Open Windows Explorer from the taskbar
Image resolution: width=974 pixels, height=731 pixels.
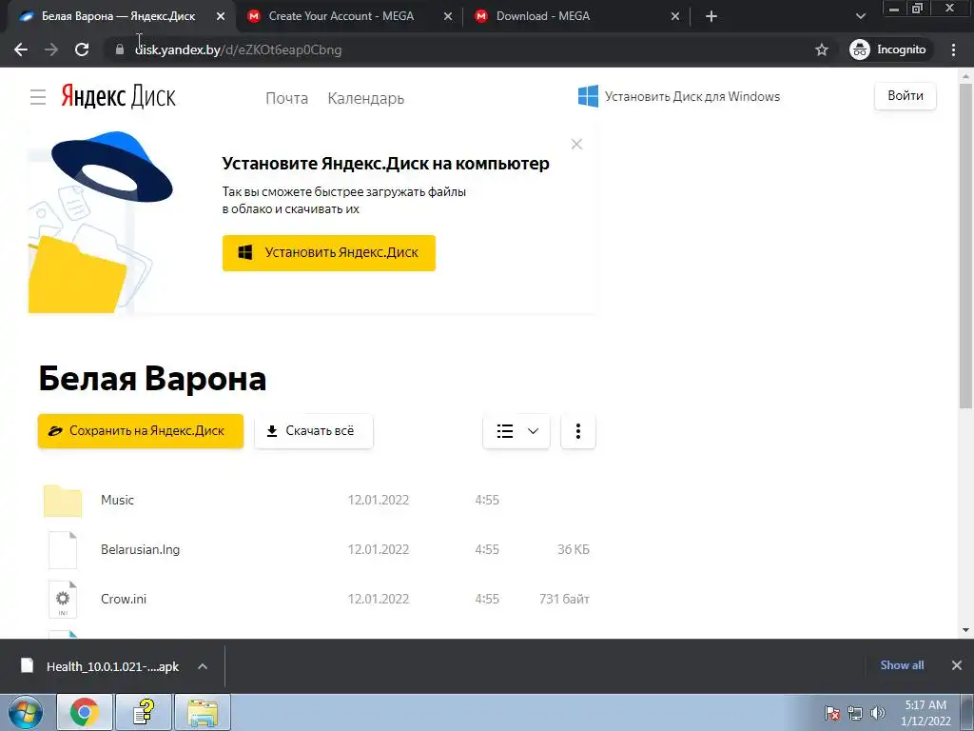pyautogui.click(x=203, y=712)
